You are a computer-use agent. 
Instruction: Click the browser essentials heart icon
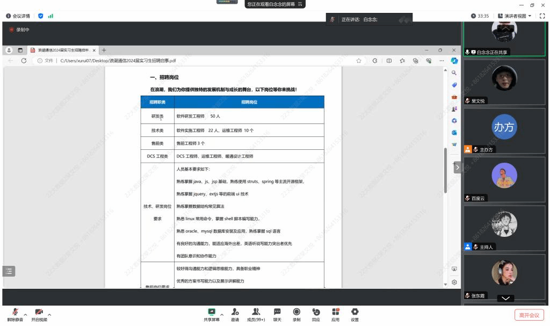click(429, 61)
